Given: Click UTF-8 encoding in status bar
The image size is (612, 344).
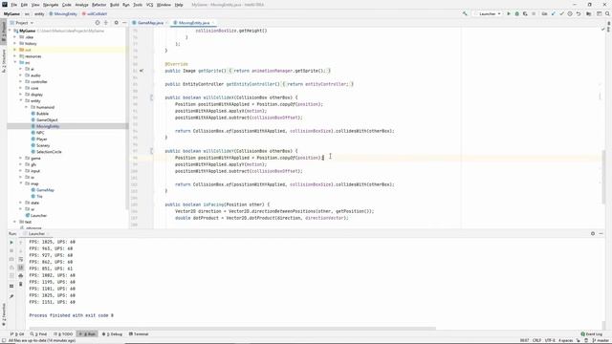Looking at the screenshot, I should 550,340.
